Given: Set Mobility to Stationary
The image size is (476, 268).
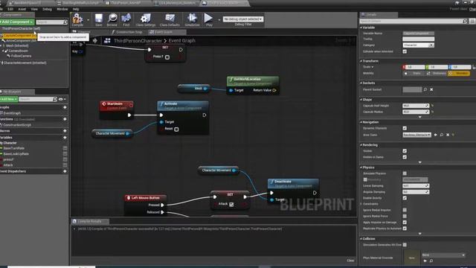Looking at the screenshot, I should tap(437, 73).
